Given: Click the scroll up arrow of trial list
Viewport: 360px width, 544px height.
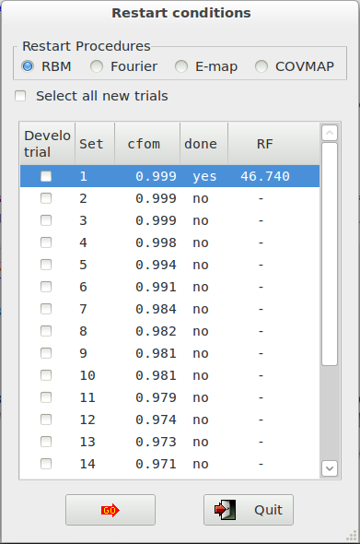Looking at the screenshot, I should pyautogui.click(x=330, y=133).
